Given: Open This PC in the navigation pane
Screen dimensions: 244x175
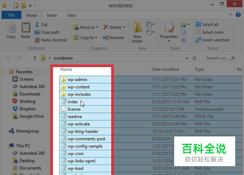Looking at the screenshot, I should [x=19, y=146].
